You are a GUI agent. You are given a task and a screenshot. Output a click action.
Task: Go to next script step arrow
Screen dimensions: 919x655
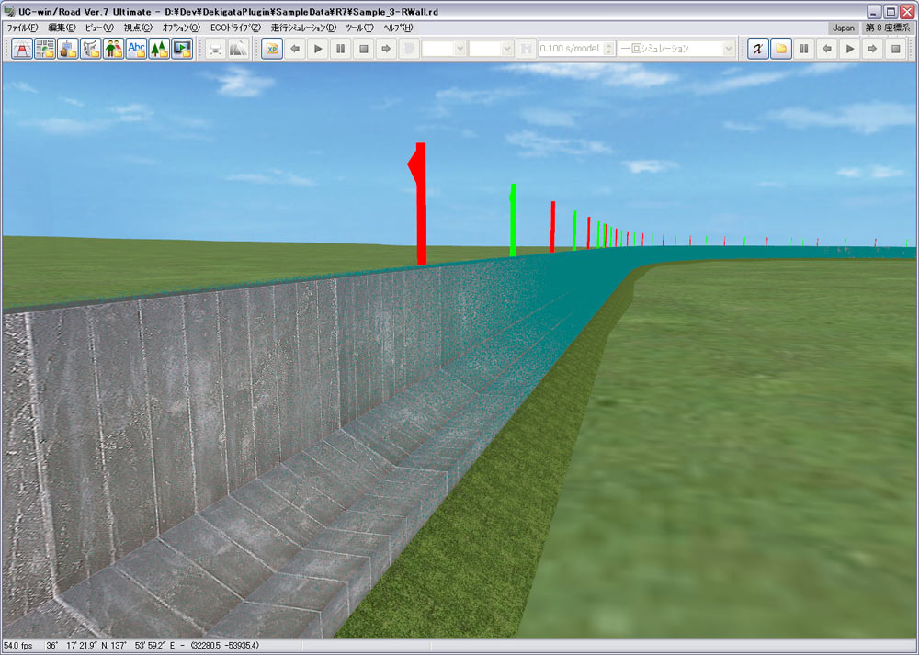pyautogui.click(x=872, y=49)
